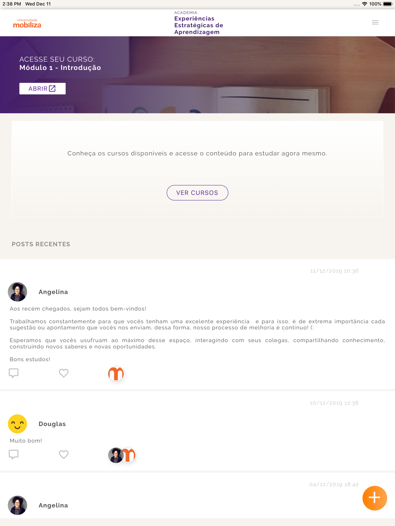The height and width of the screenshot is (526, 395).
Task: Open Angelina's avatar on the bottom post
Action: pos(17,505)
